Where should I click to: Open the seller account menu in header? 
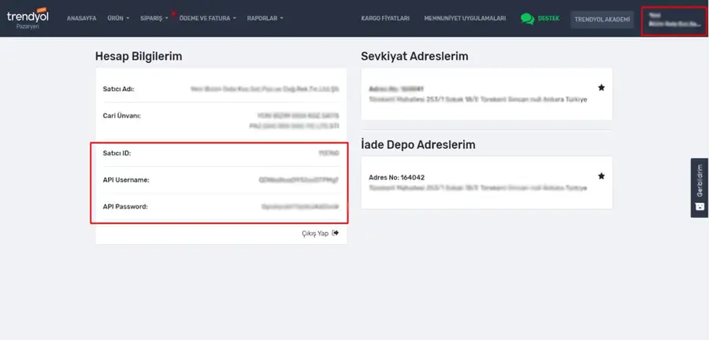[674, 20]
